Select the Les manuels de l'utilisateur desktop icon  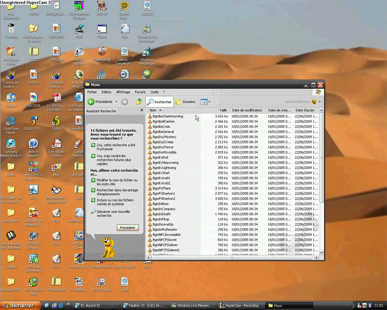tap(11, 240)
